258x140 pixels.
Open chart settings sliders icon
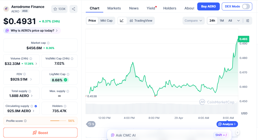[247, 21]
